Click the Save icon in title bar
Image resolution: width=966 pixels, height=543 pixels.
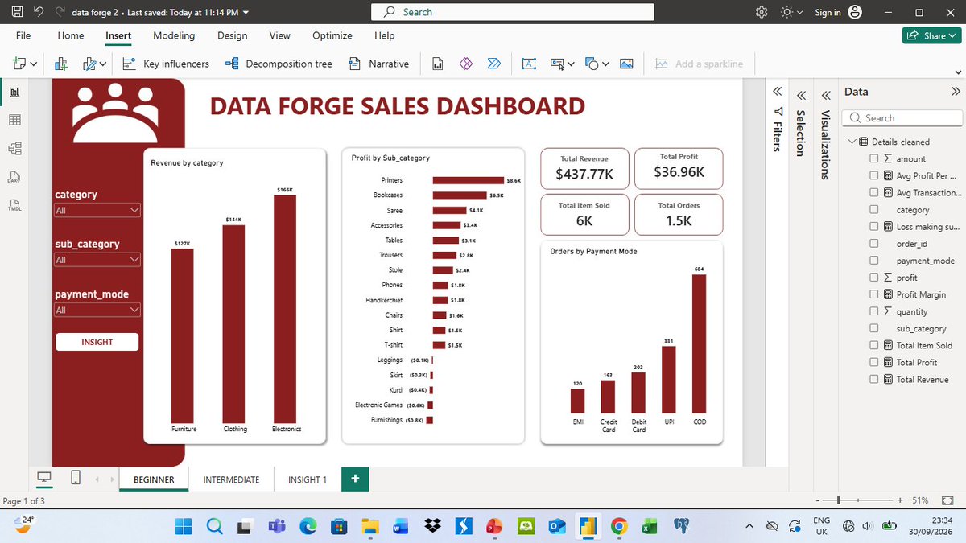(18, 12)
